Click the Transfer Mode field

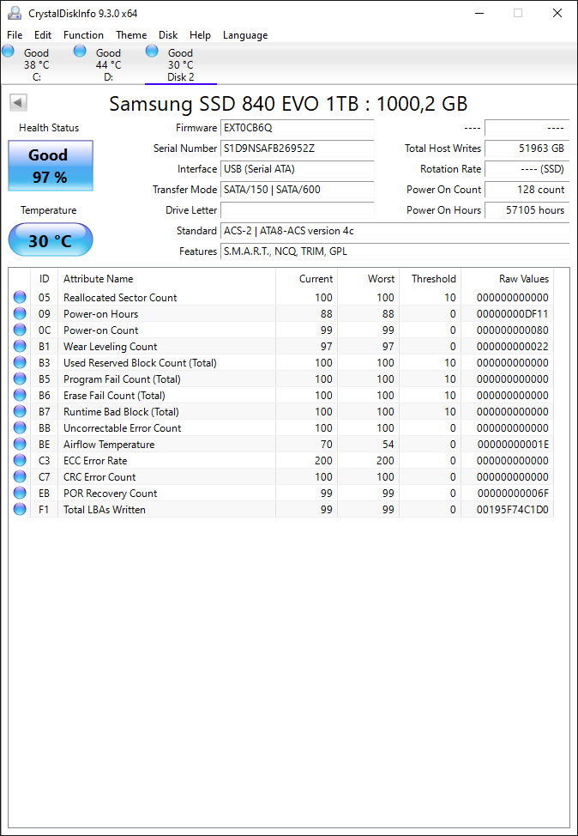tap(298, 190)
